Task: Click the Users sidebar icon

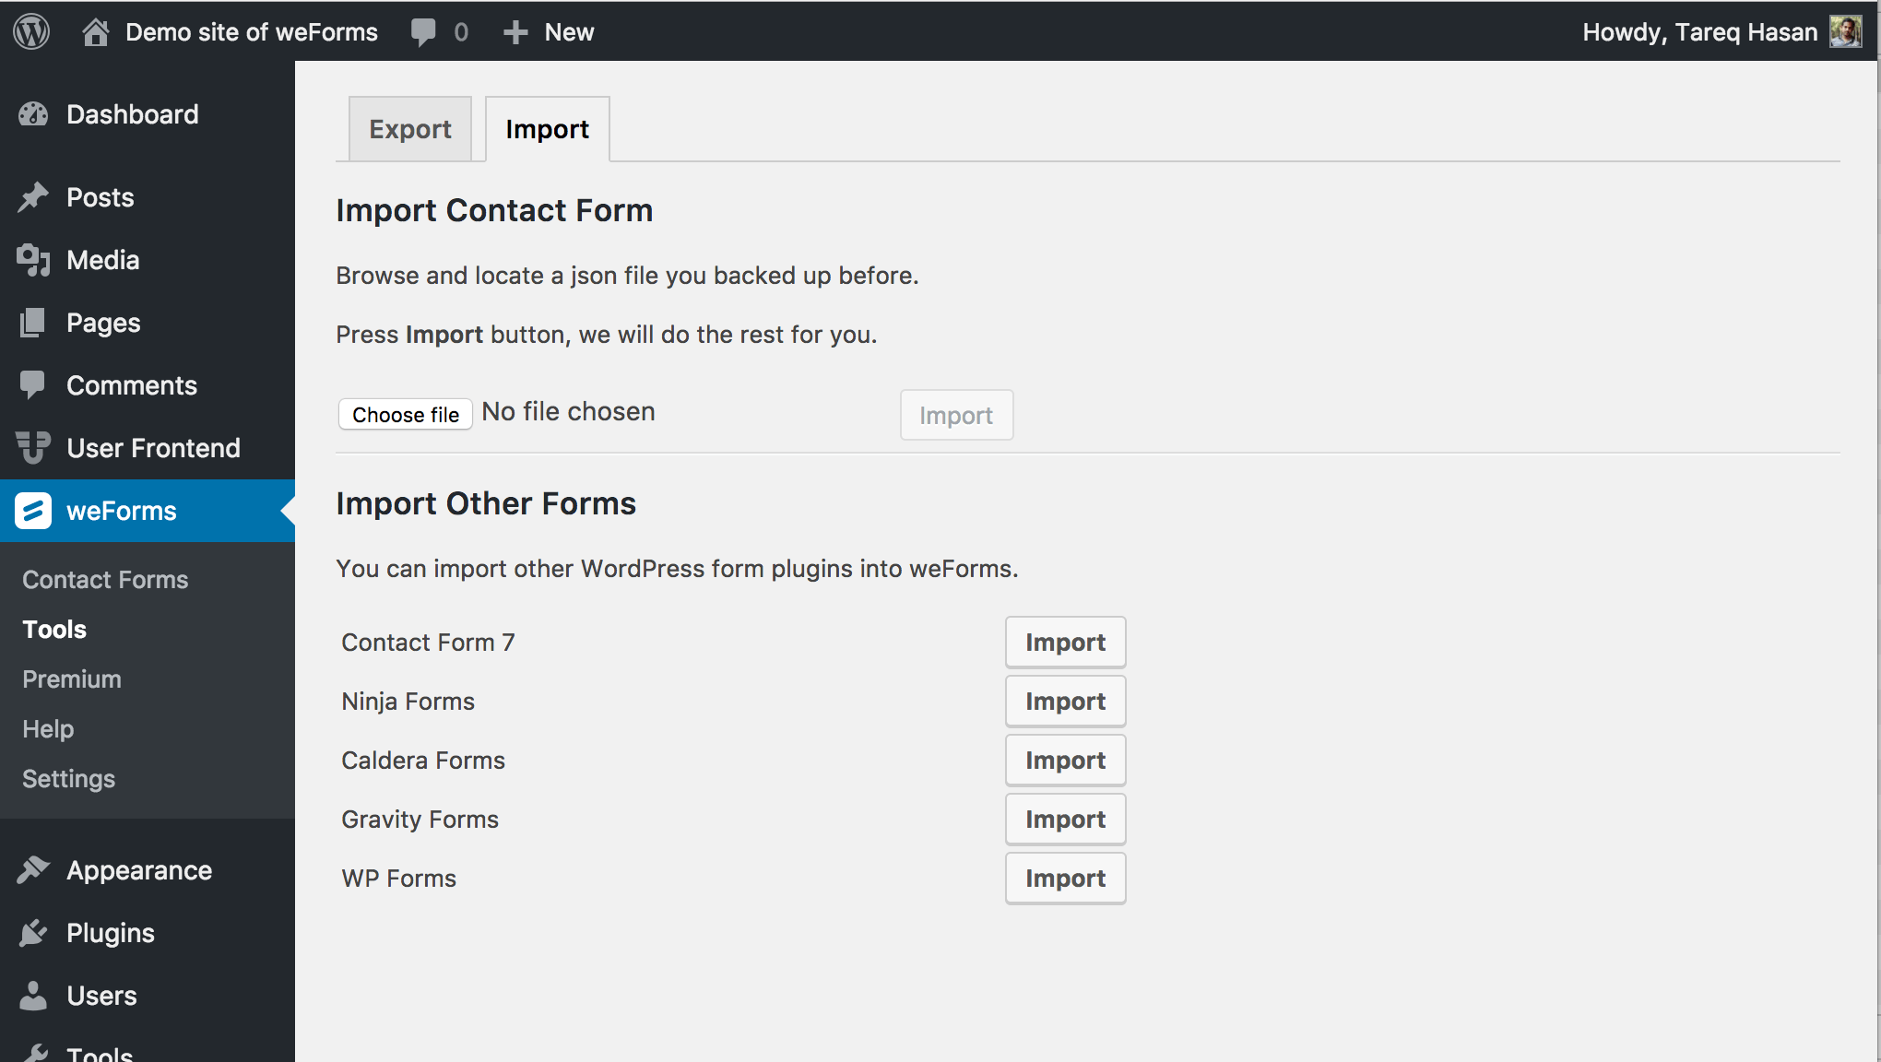Action: (32, 995)
